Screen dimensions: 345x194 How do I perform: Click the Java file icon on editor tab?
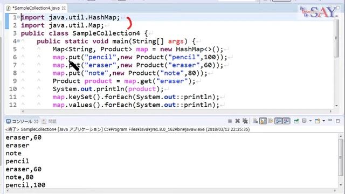pos(9,9)
